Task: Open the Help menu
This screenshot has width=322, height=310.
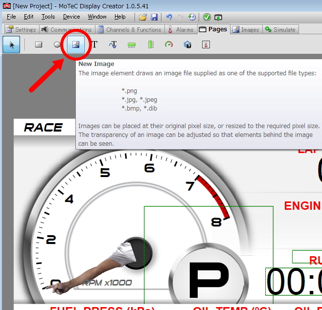Action: coord(120,17)
